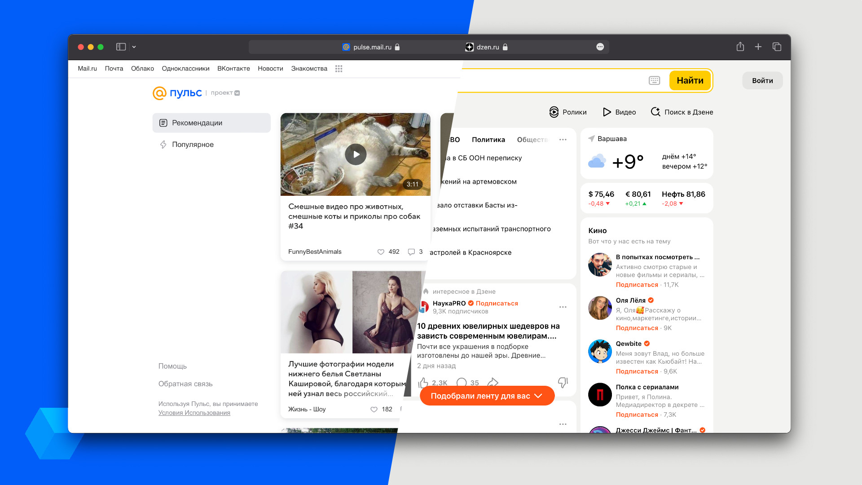Add a new tab with plus icon
Screen dimensions: 862x485
point(758,47)
